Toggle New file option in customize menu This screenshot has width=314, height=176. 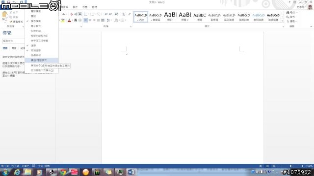coord(42,11)
